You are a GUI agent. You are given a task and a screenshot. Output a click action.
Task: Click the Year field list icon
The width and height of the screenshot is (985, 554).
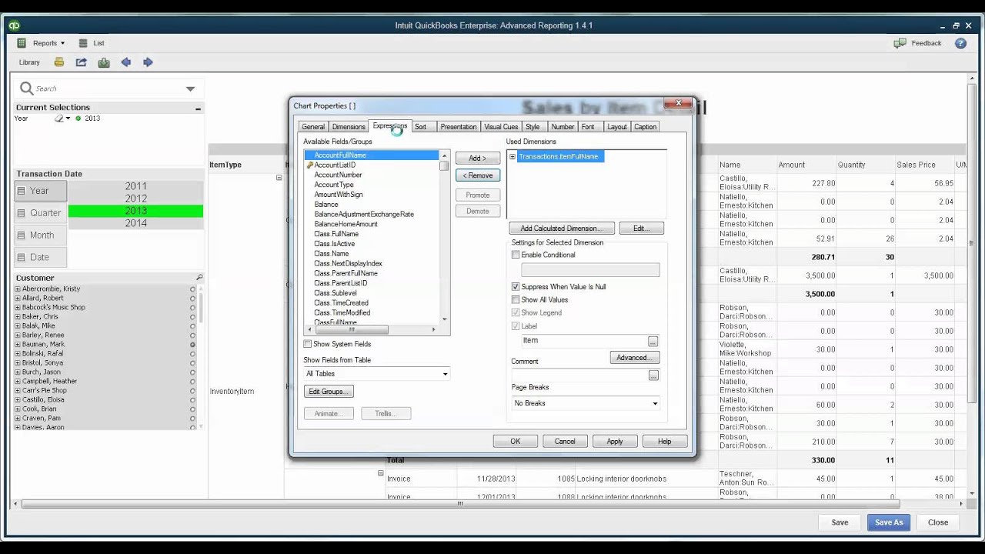point(22,191)
